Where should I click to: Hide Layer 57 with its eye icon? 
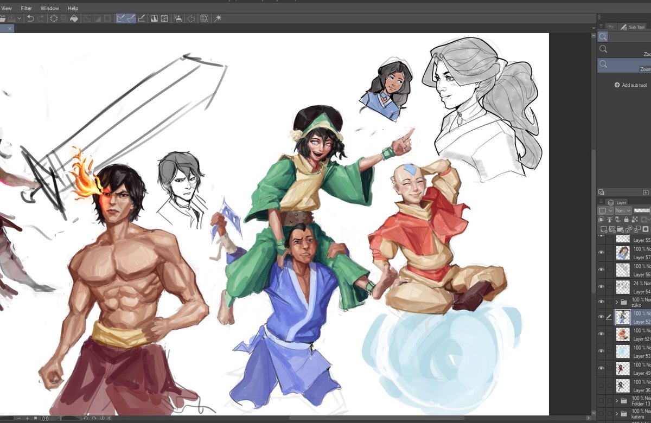pyautogui.click(x=601, y=253)
